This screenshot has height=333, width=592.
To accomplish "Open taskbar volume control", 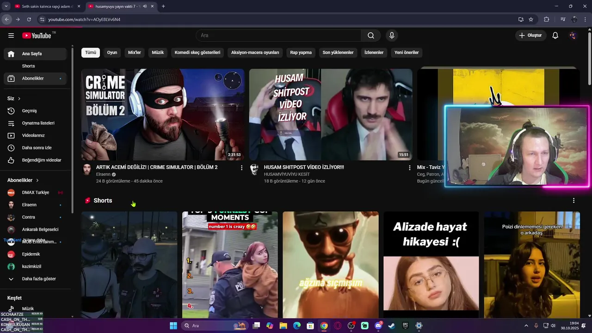I will (553, 326).
